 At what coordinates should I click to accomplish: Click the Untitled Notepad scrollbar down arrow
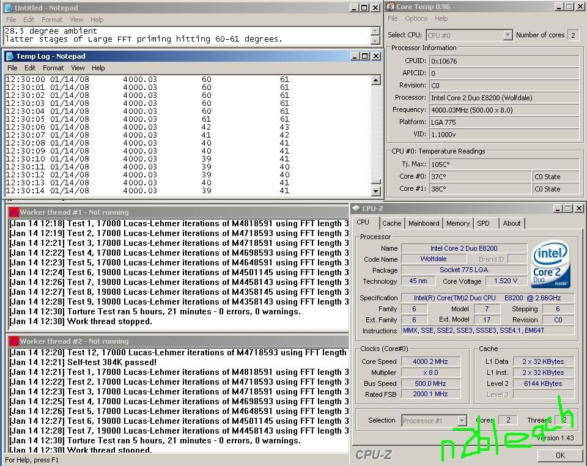pos(375,40)
